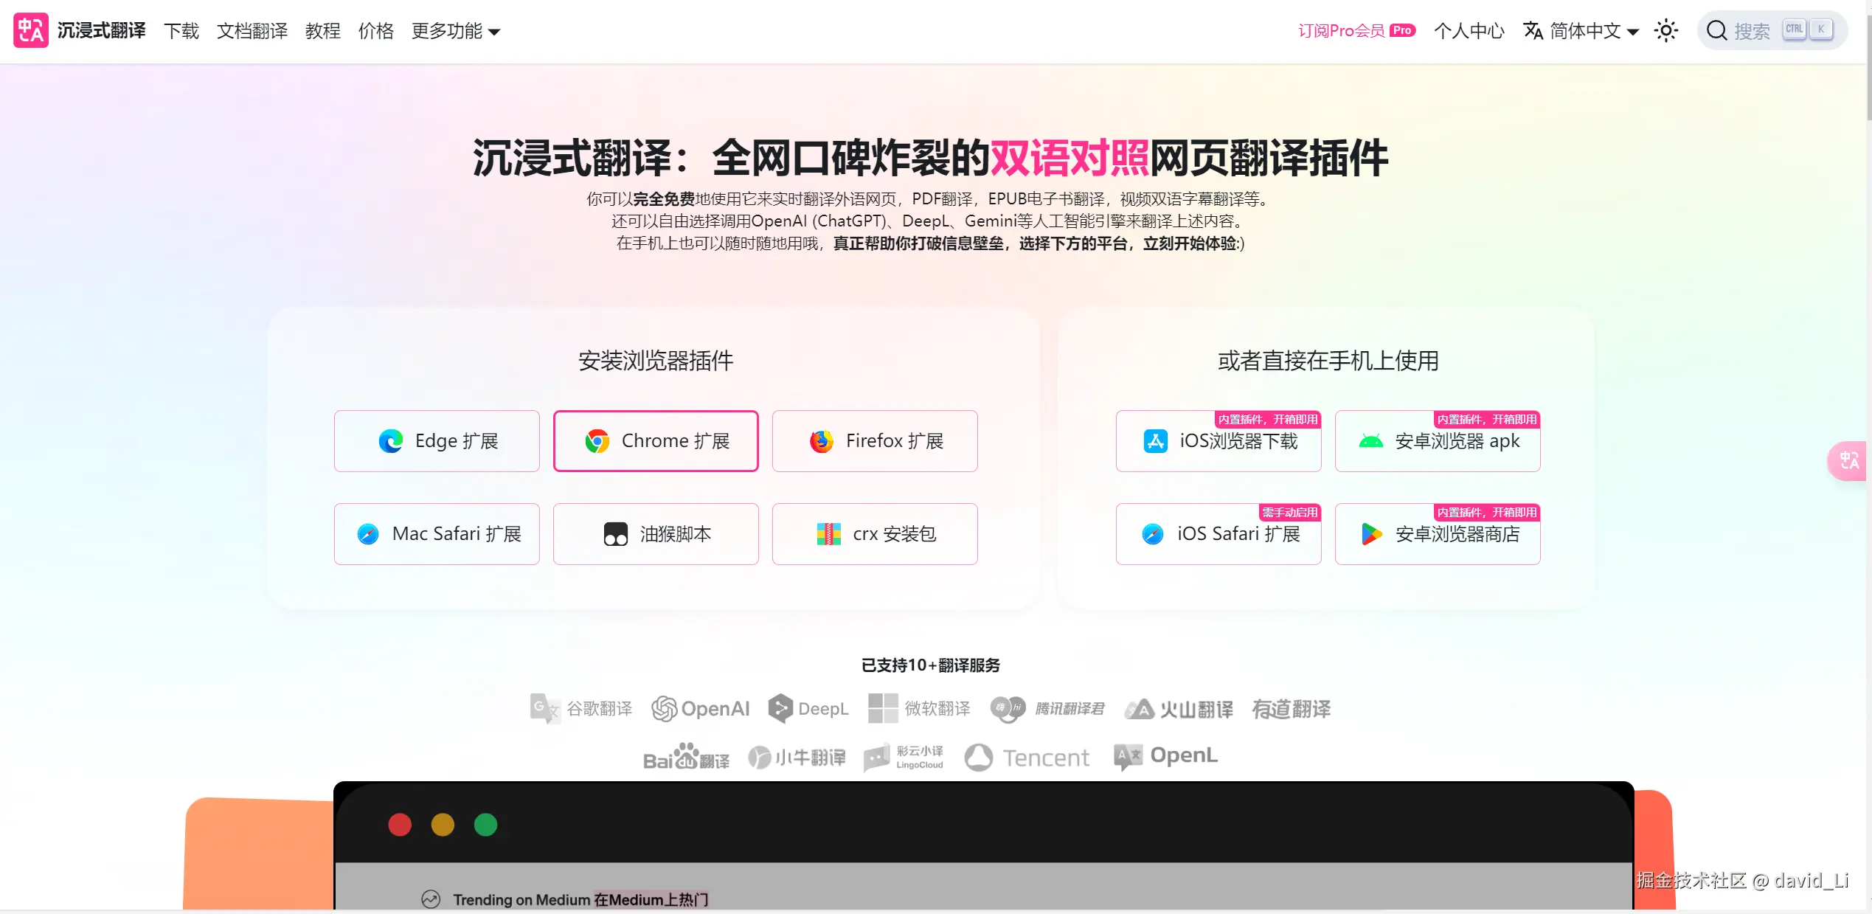Screen dimensions: 1872x914
Task: Click the App Store icon for iOS浏览器下载
Action: (x=1156, y=441)
